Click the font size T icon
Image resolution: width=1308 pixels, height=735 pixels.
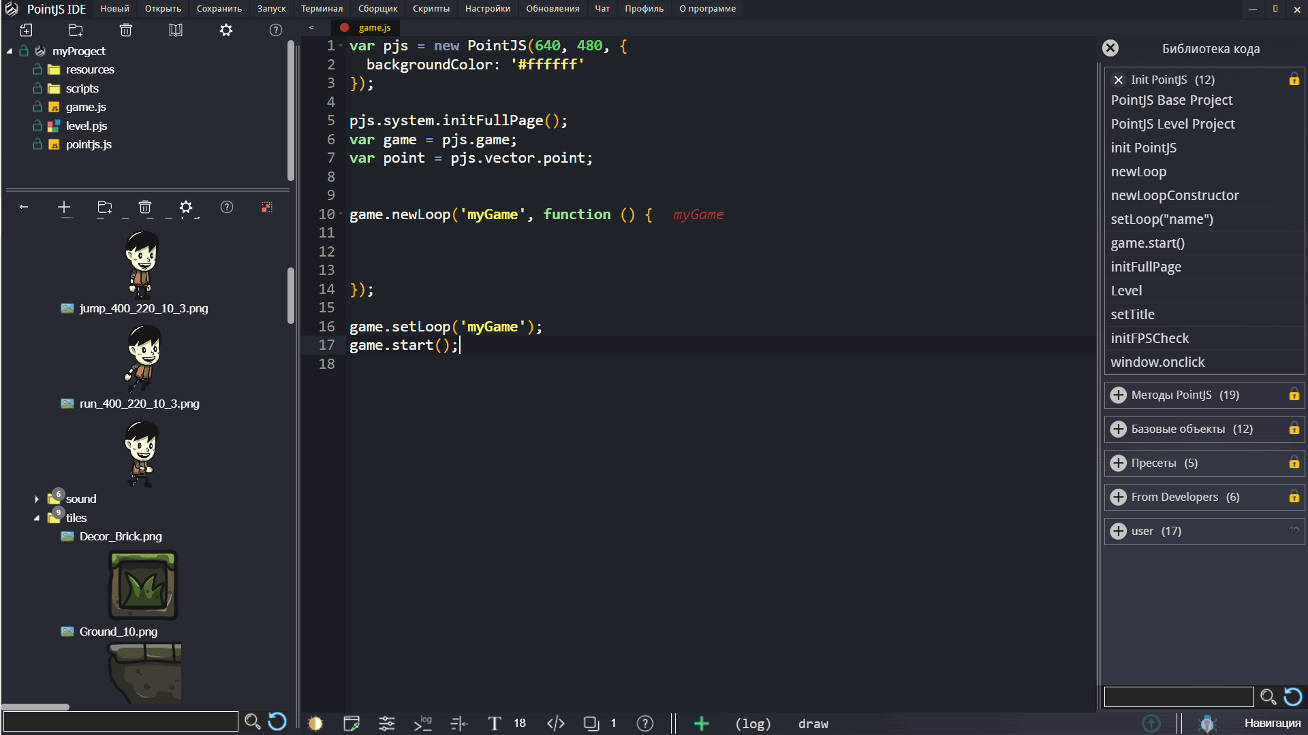pyautogui.click(x=495, y=723)
